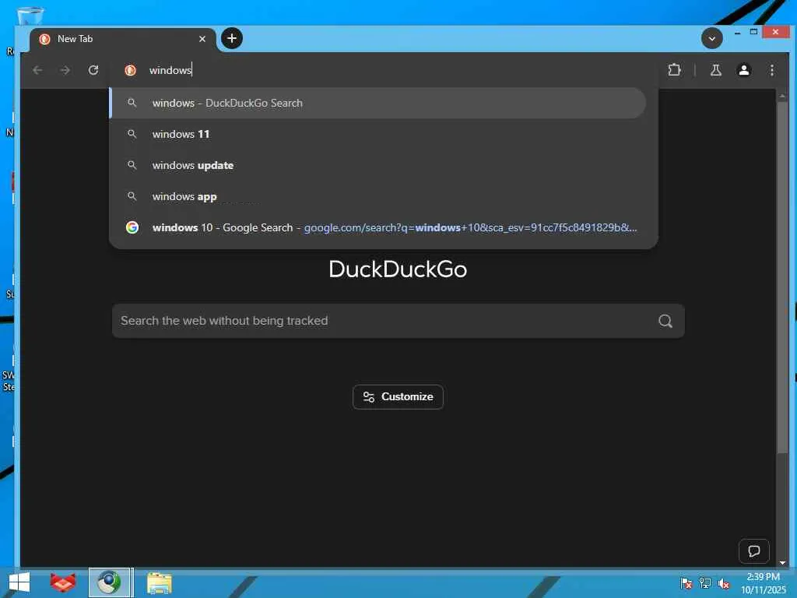Select "windows - DuckDuckGo Search" suggestion
797x598 pixels.
click(378, 104)
